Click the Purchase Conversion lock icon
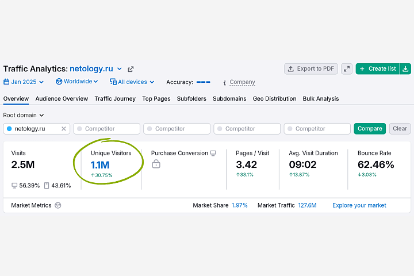Screen dimensions: 414x276 click(x=156, y=164)
